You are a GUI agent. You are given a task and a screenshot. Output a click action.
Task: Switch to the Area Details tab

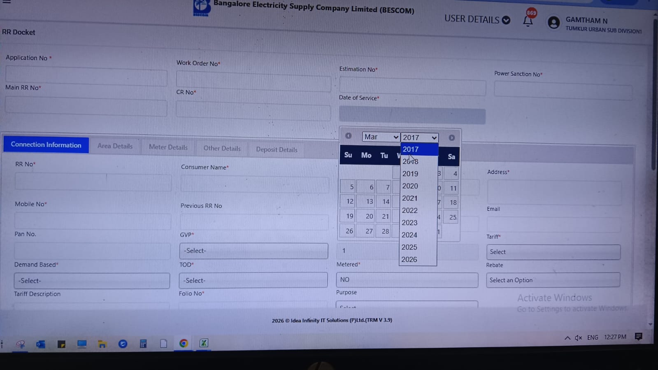point(115,146)
